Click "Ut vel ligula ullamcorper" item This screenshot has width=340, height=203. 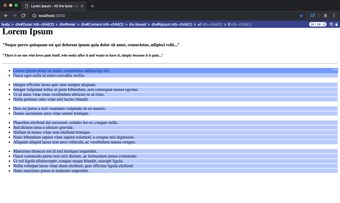[x=175, y=161]
